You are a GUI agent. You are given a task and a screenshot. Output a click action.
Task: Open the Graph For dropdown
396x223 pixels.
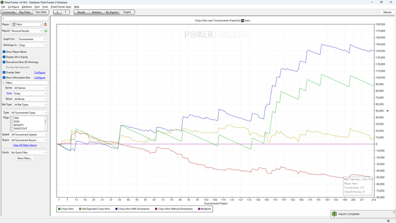(32, 39)
